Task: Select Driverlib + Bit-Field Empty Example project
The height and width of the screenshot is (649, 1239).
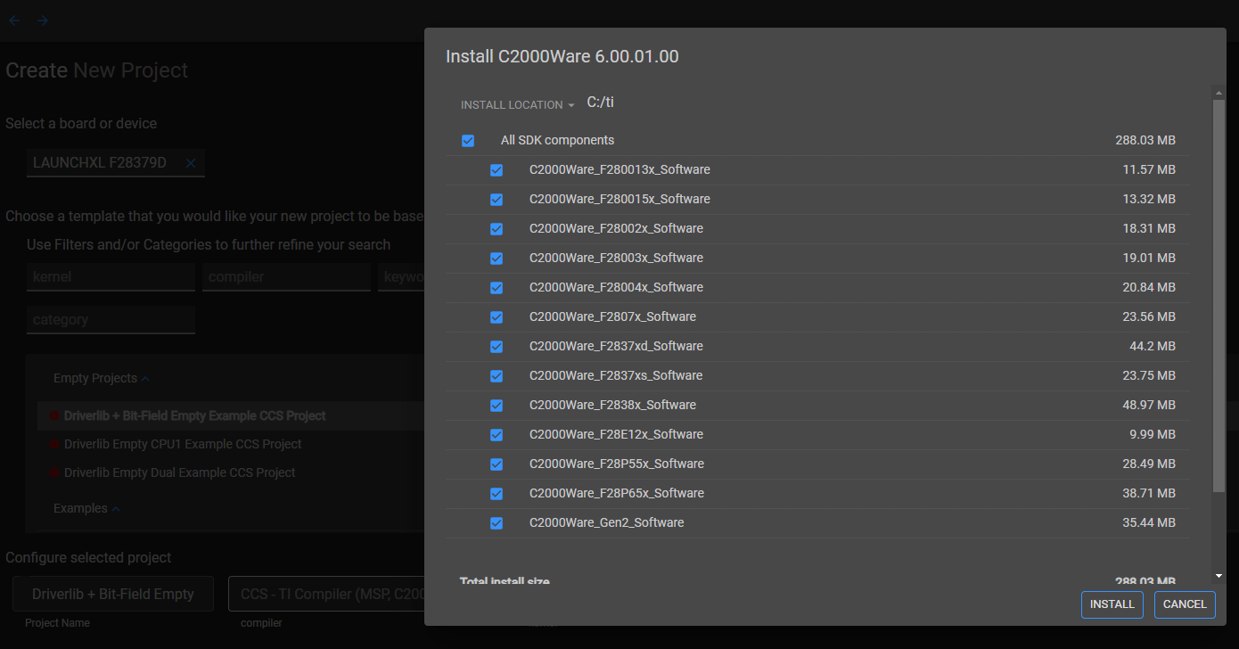Action: pos(194,415)
